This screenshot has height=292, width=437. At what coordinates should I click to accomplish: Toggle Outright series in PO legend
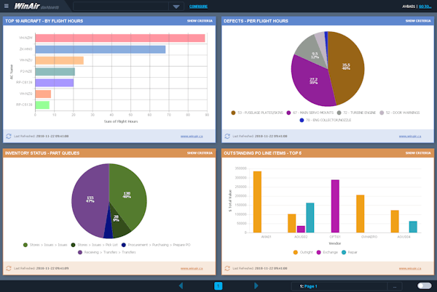tap(296, 252)
